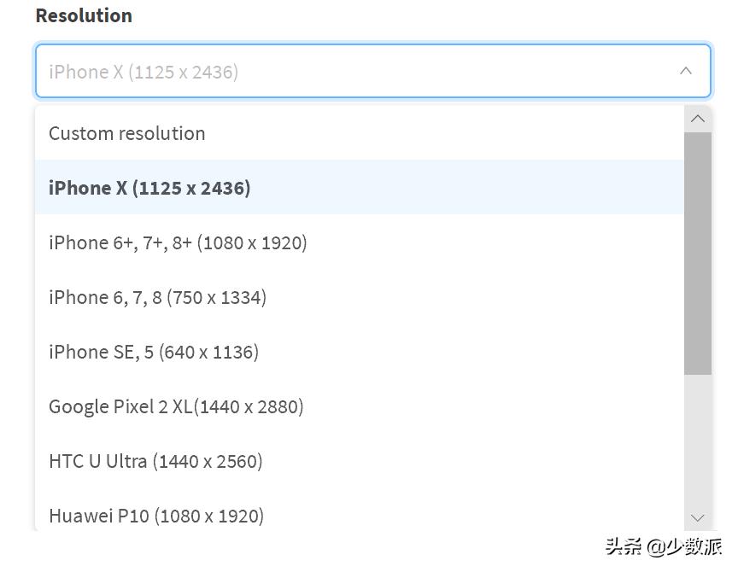Click the iPhone X placeholder text in the combo box

point(143,72)
